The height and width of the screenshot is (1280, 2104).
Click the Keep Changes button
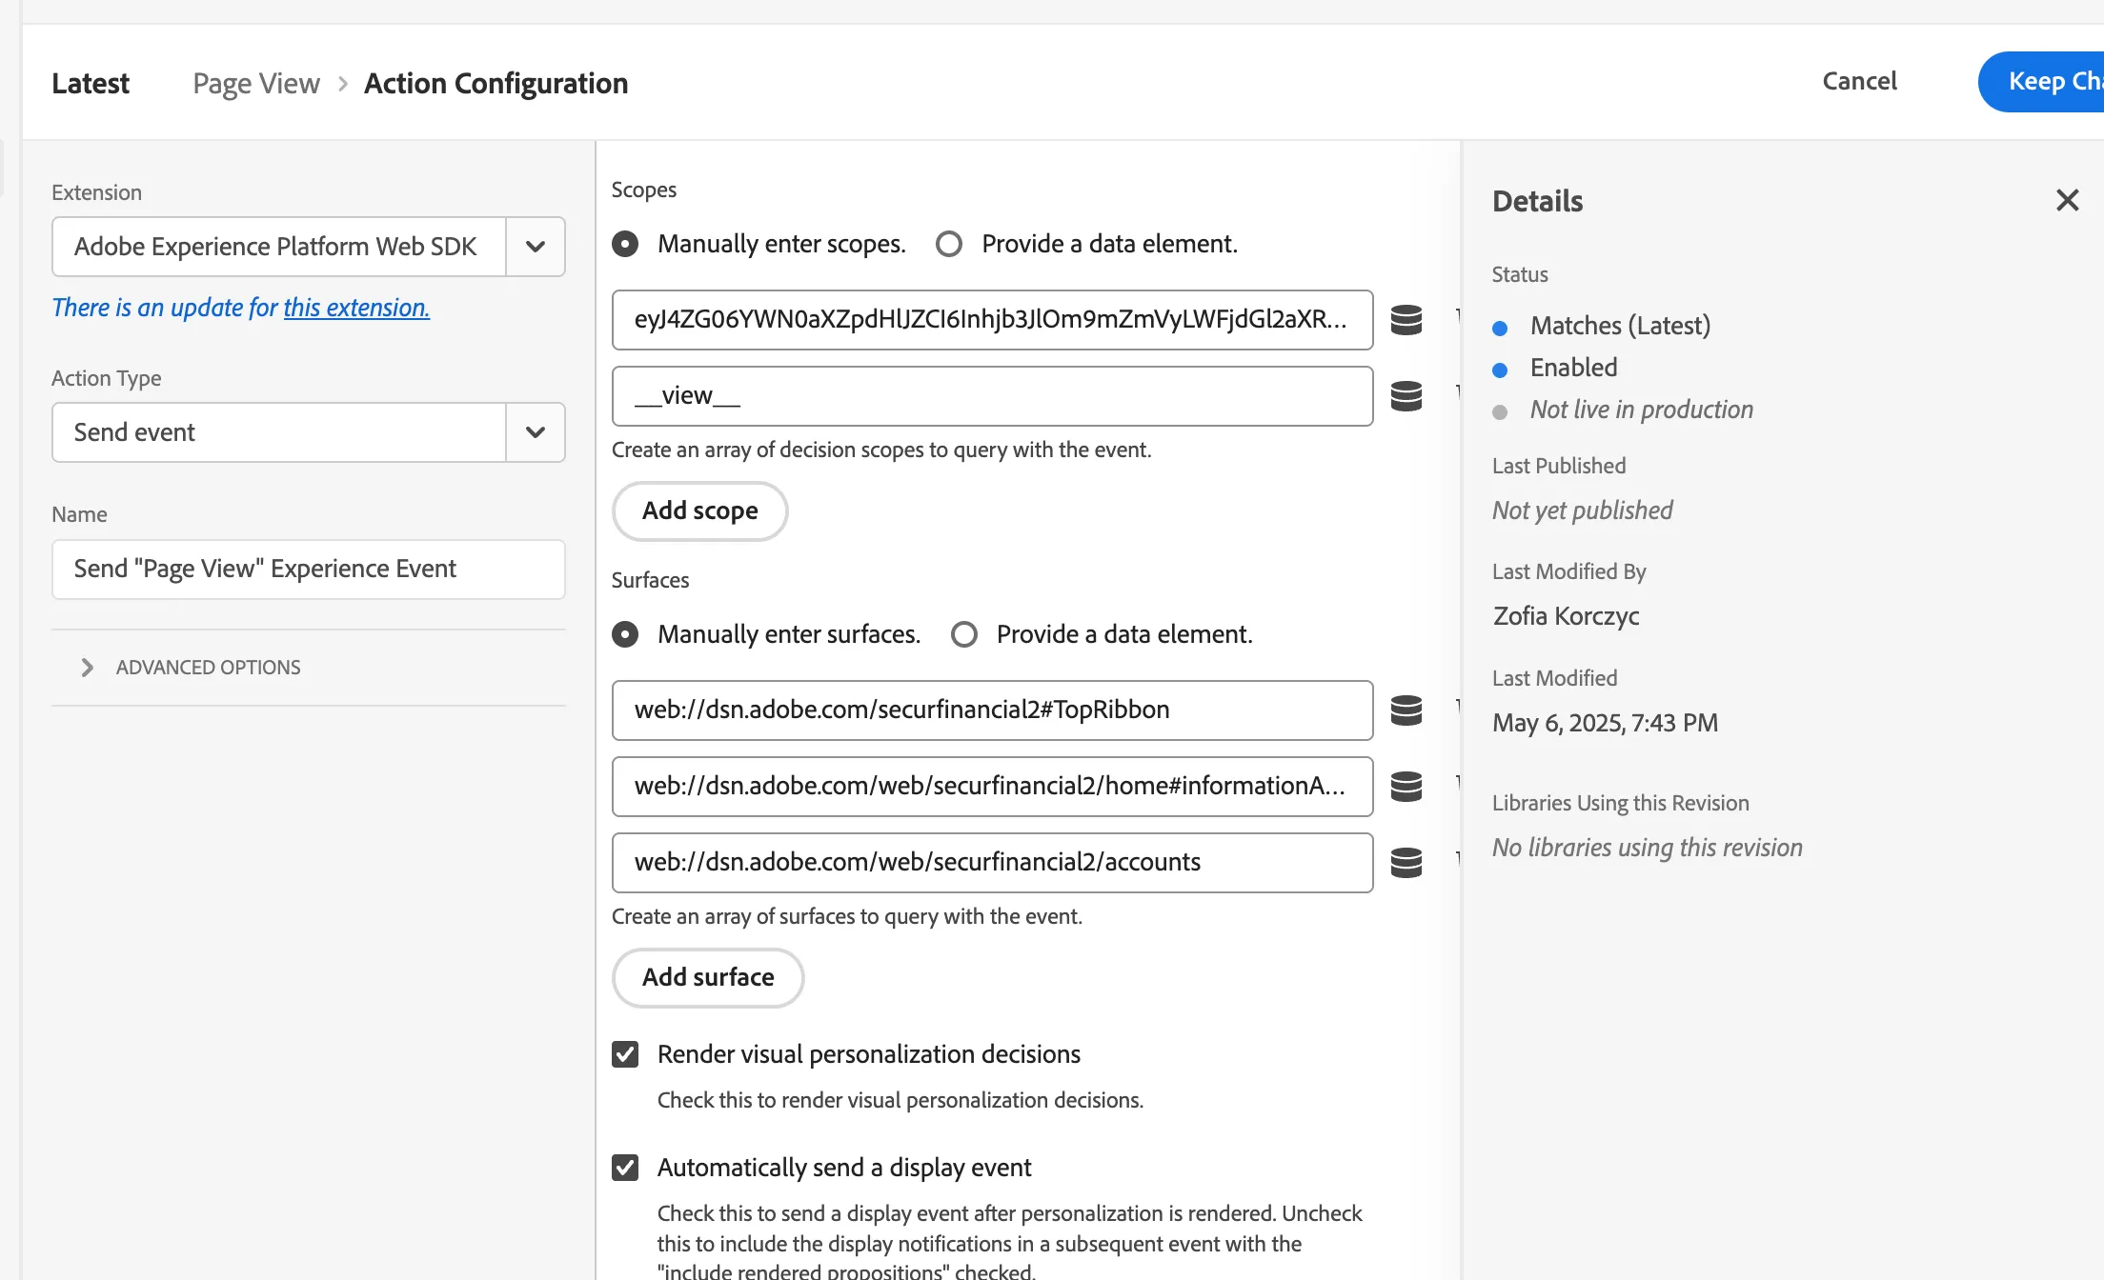point(2041,82)
